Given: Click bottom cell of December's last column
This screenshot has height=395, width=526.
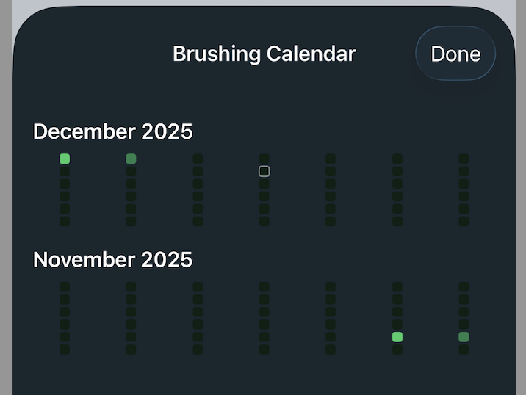Looking at the screenshot, I should [x=464, y=221].
